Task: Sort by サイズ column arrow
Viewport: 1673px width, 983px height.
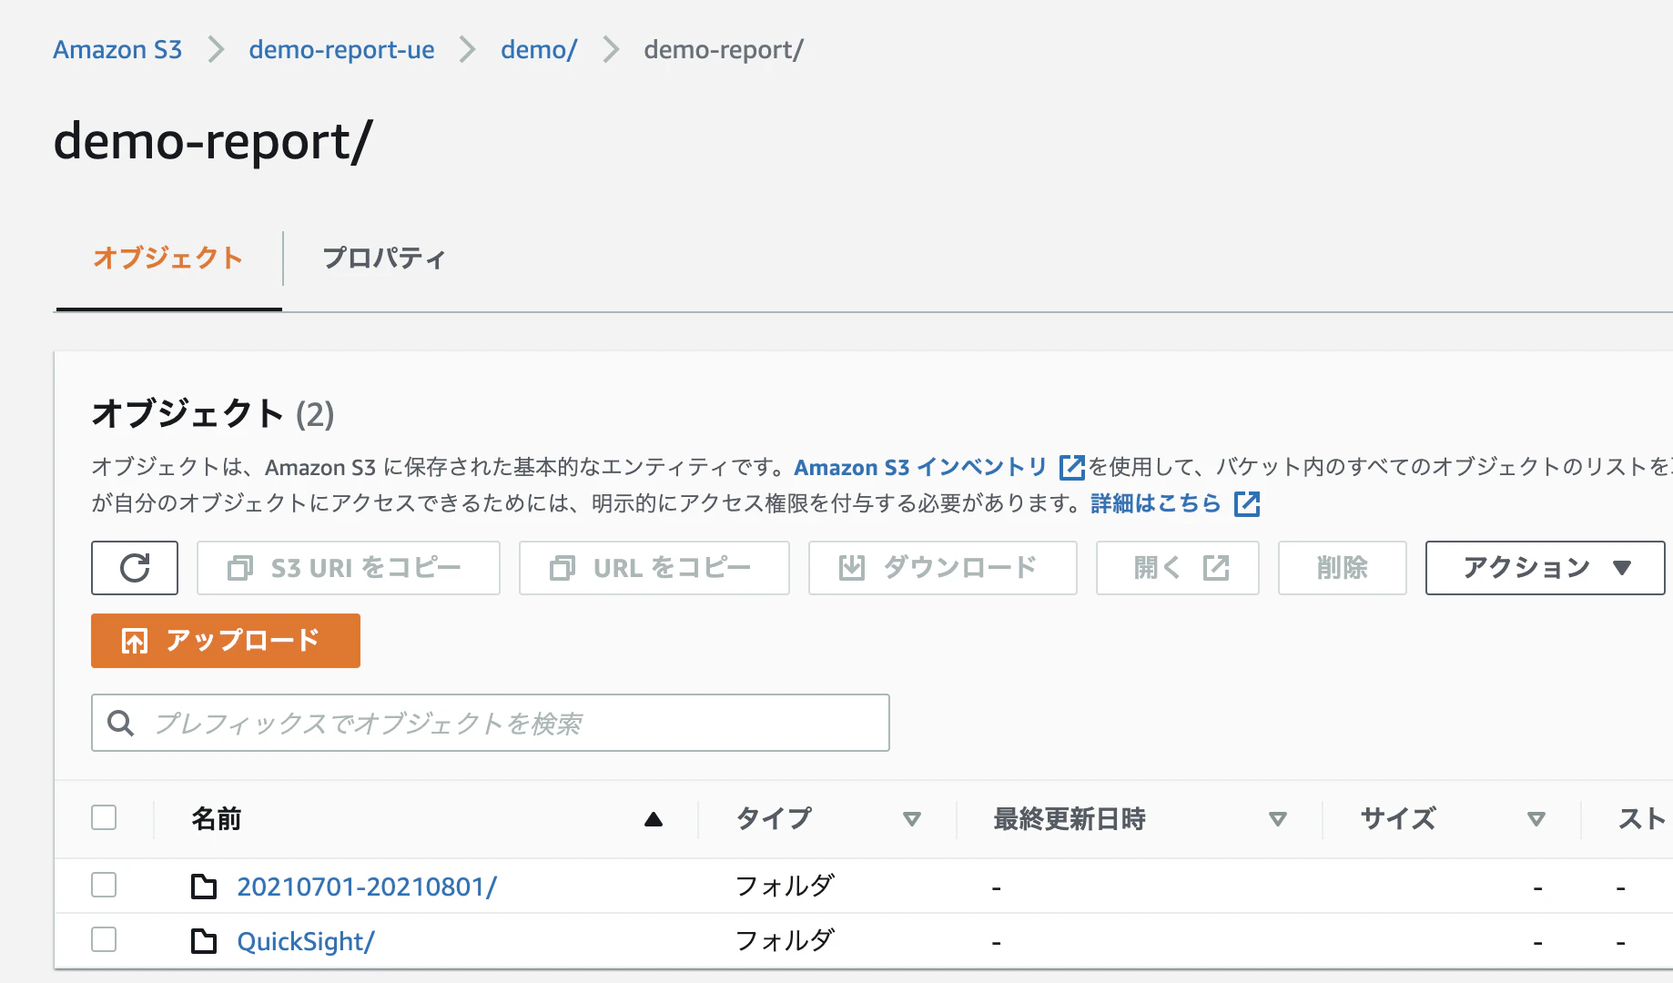Action: pyautogui.click(x=1536, y=819)
